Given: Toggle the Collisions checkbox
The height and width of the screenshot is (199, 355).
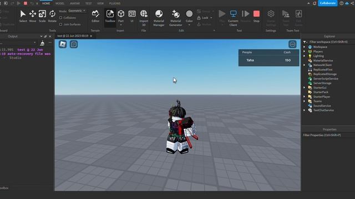Looking at the screenshot, I should point(60,18).
